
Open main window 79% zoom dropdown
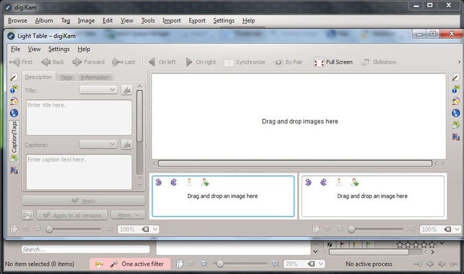[x=321, y=264]
